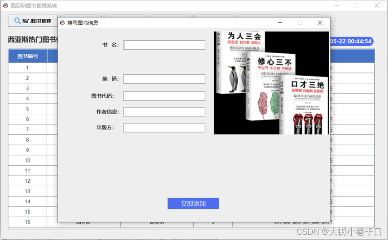This screenshot has width=388, height=240.
Task: Click the 编码 input field
Action: click(x=164, y=79)
